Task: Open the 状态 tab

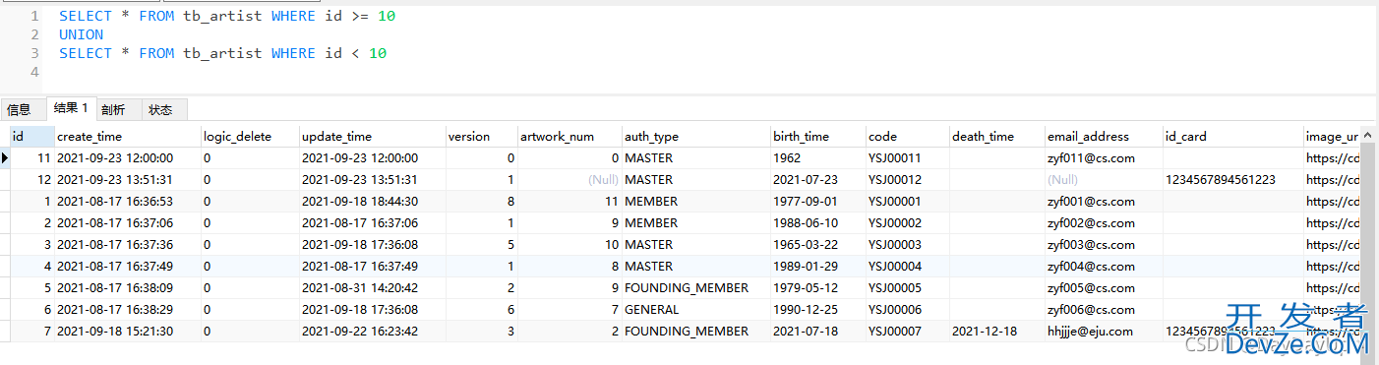Action: (x=160, y=109)
